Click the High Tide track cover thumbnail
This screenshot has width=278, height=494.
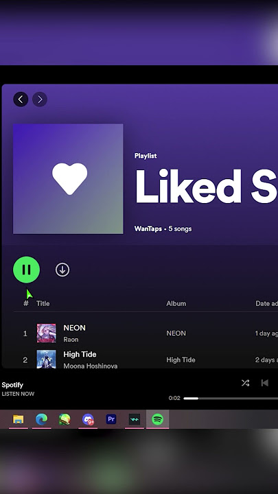click(x=47, y=359)
